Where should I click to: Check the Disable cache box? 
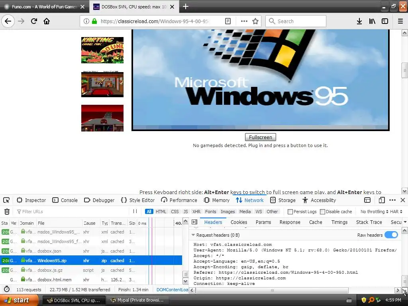coord(322,212)
